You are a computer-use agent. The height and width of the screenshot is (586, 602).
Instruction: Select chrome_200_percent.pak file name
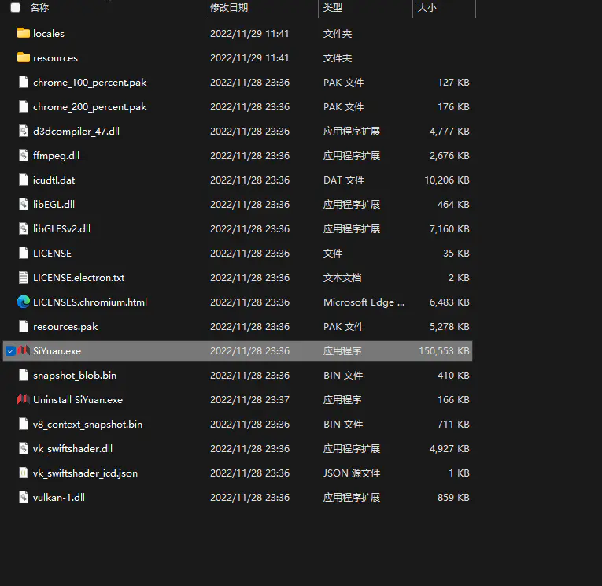90,107
